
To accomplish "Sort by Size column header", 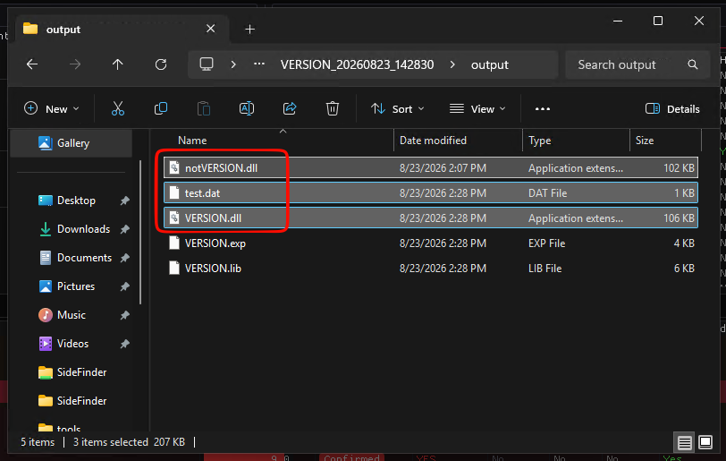I will 645,141.
